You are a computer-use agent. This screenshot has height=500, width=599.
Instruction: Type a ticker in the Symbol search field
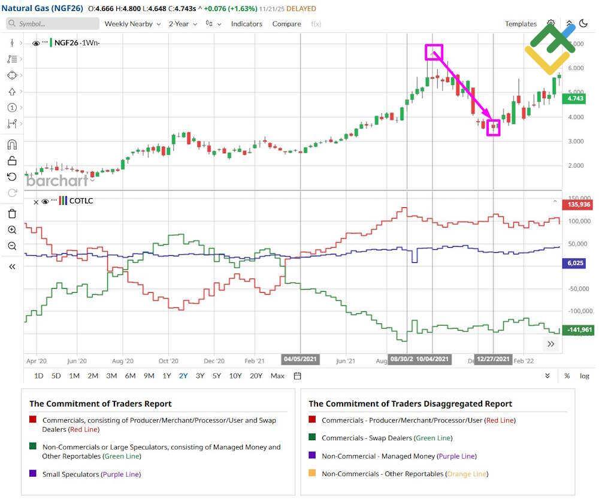pos(52,23)
